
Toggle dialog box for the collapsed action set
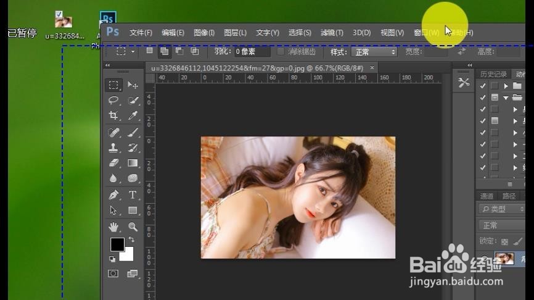point(495,86)
